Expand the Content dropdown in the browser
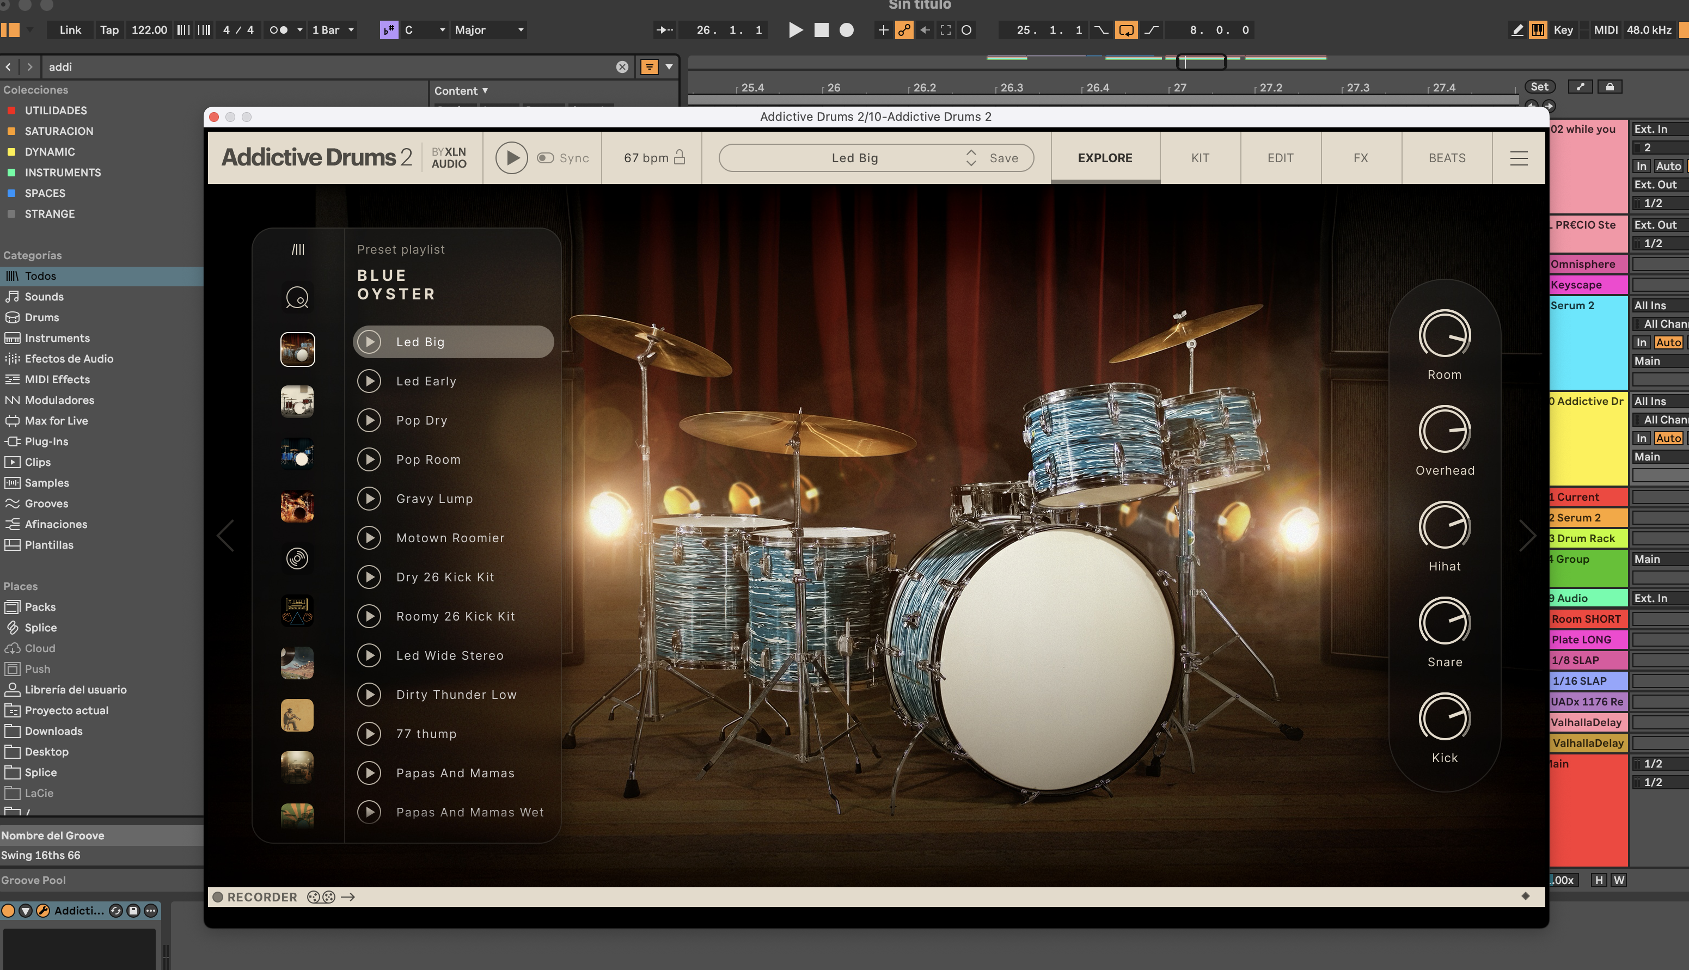The height and width of the screenshot is (970, 1689). pyautogui.click(x=461, y=90)
